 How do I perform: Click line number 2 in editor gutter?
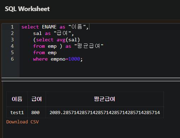tap(12, 33)
